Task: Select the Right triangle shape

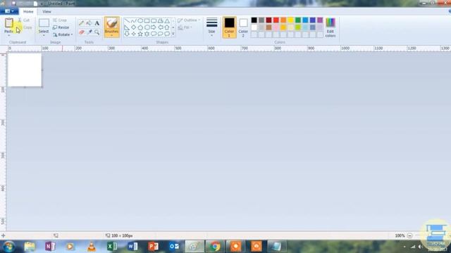Action: pos(127,27)
